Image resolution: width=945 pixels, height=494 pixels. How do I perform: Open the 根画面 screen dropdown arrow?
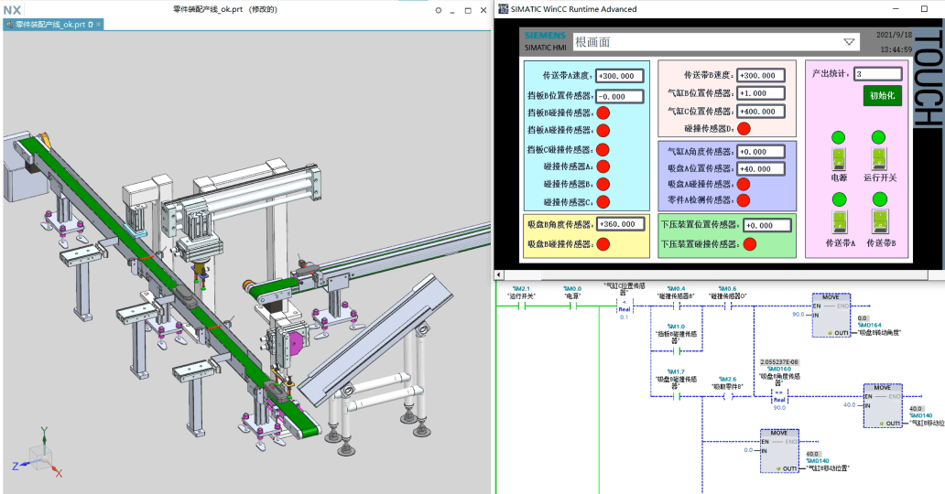[849, 42]
